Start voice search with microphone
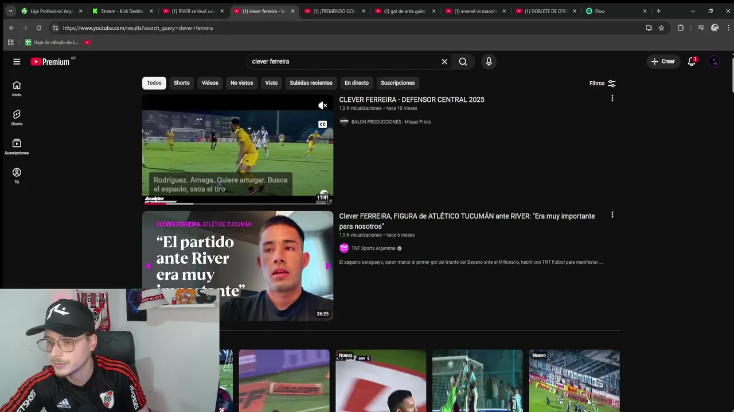734x412 pixels. coord(489,62)
